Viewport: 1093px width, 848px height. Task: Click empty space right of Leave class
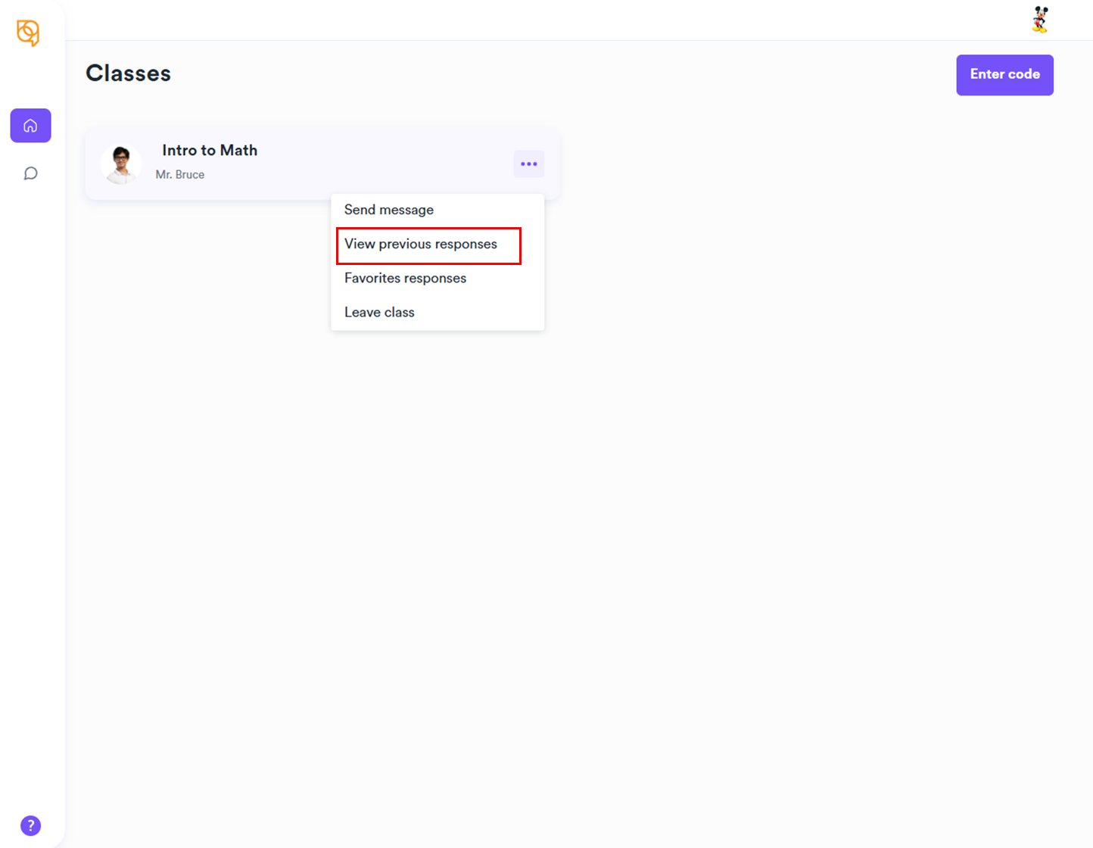tap(484, 313)
